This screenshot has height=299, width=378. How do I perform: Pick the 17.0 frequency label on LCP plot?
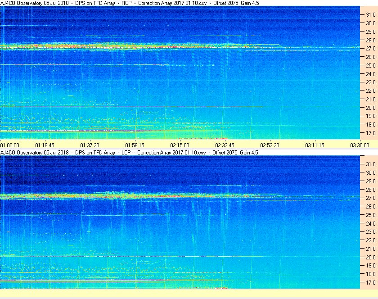click(371, 282)
